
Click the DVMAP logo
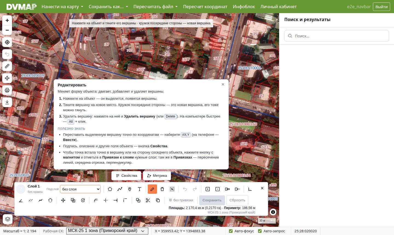[x=22, y=7]
